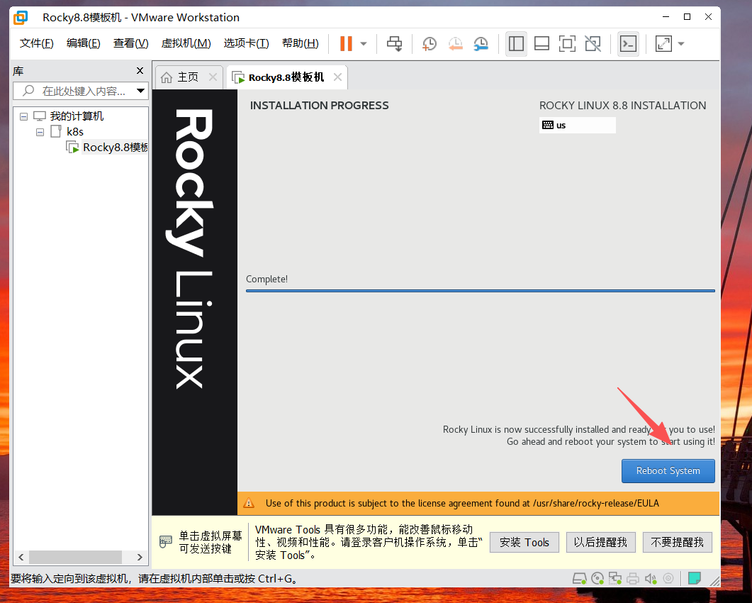Click the EULA license warning bar
Image resolution: width=752 pixels, height=603 pixels.
pyautogui.click(x=478, y=503)
